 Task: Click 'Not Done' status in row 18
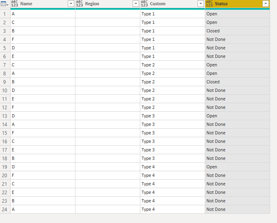[237, 158]
